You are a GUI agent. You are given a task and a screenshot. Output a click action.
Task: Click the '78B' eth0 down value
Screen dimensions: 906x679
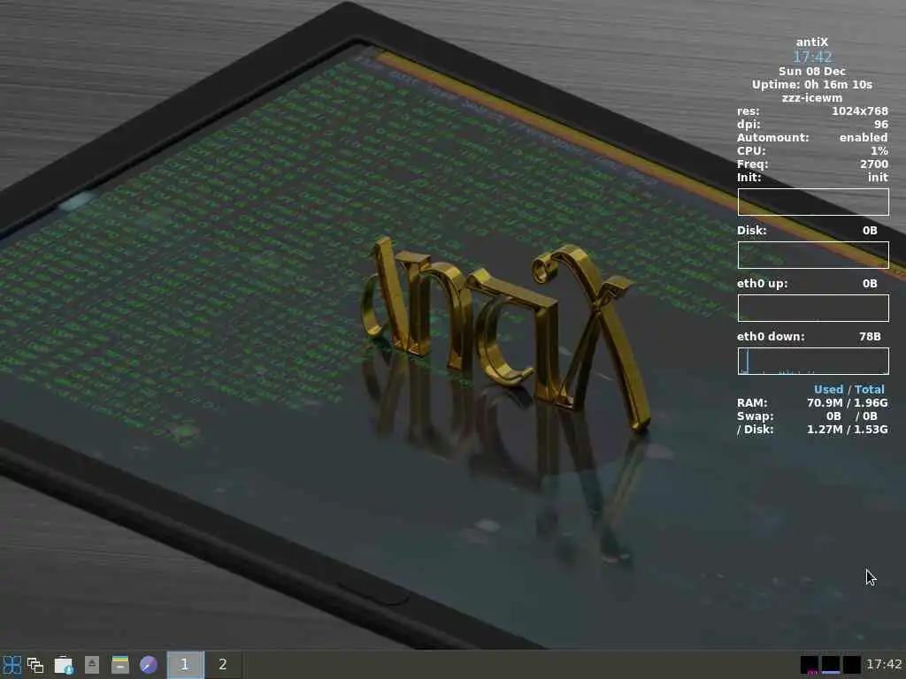870,336
